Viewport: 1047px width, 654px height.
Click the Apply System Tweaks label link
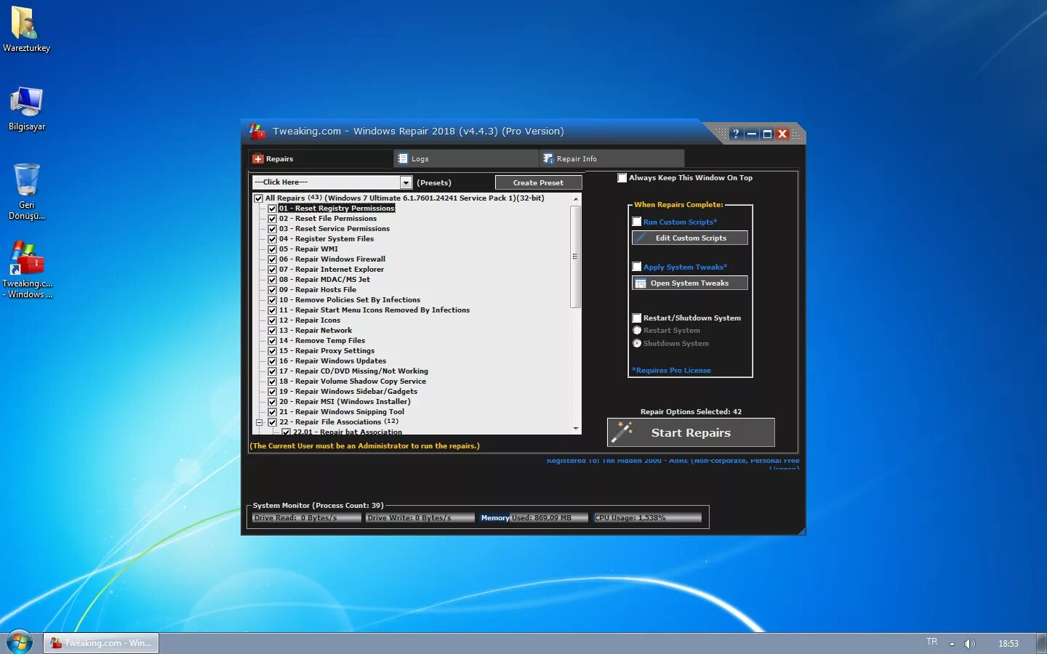click(x=685, y=267)
